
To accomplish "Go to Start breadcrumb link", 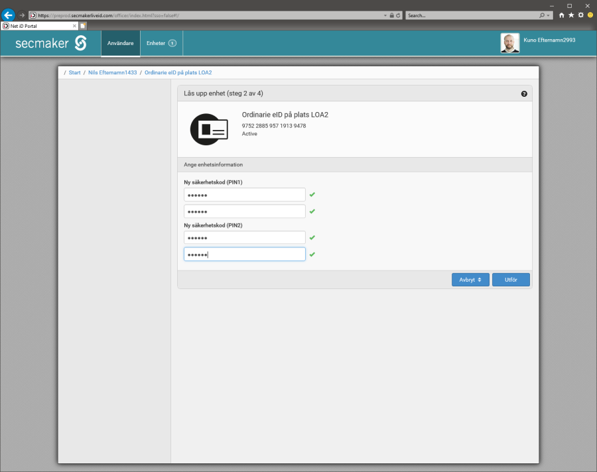I will click(x=74, y=72).
